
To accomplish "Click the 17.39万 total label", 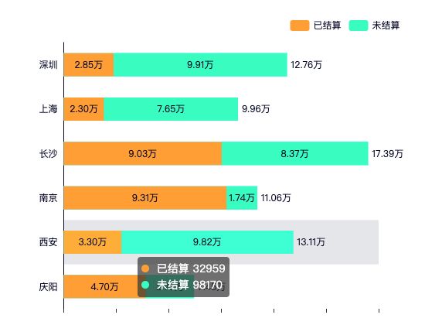I will pos(387,154).
